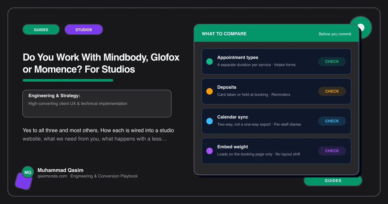Click 'Card taken or held at booking' subtitle
388x204 pixels.
click(x=242, y=95)
